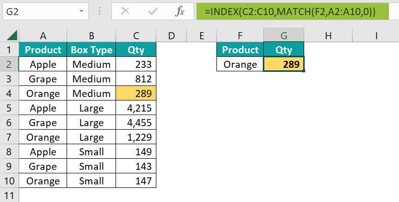The image size is (399, 202).
Task: Select cell with quantity 147
Action: [x=136, y=181]
